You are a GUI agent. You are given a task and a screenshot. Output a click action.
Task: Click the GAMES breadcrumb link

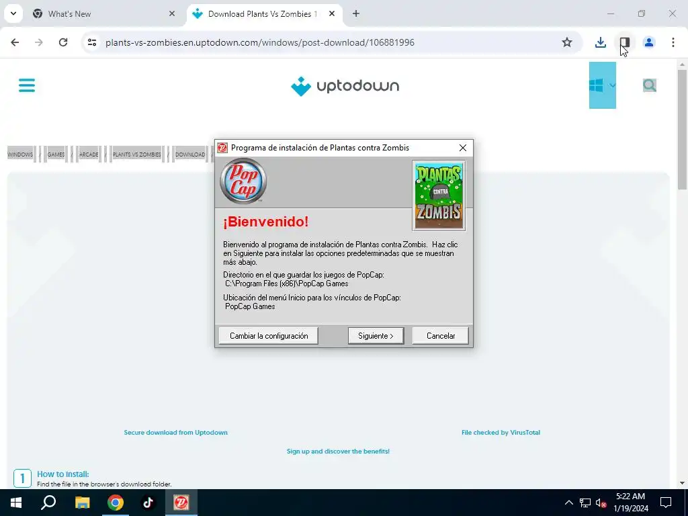click(x=56, y=155)
